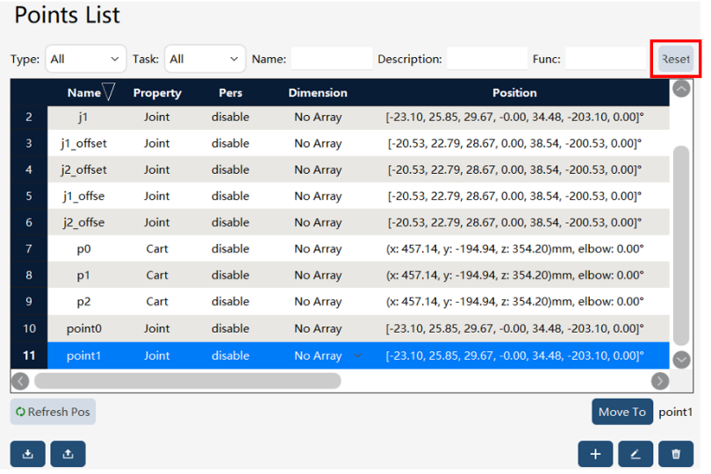The width and height of the screenshot is (711, 474).
Task: Delete selected point with trash icon
Action: (676, 454)
